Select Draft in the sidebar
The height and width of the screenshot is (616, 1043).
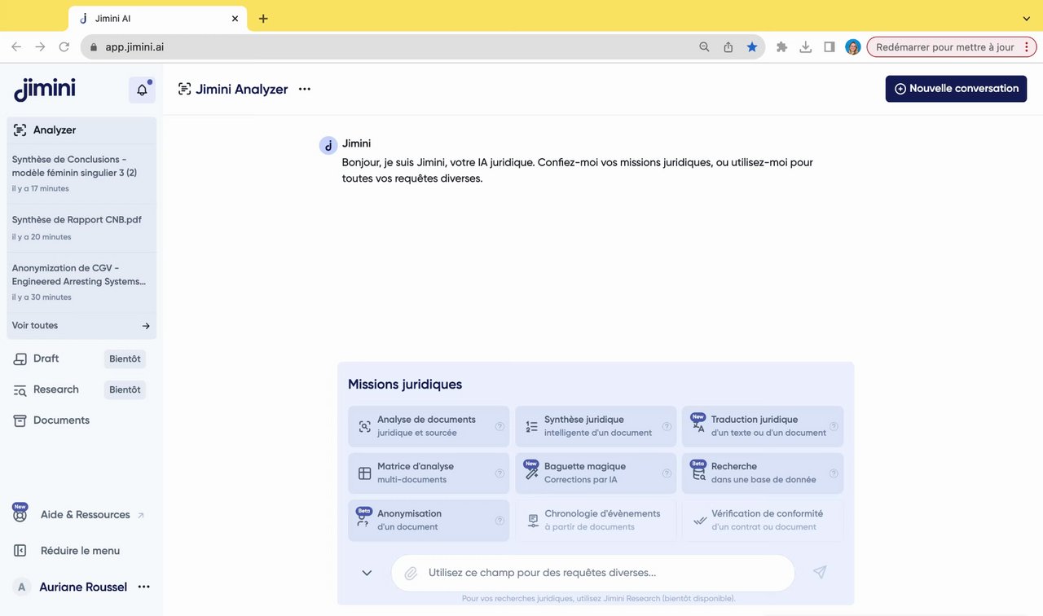pos(46,359)
